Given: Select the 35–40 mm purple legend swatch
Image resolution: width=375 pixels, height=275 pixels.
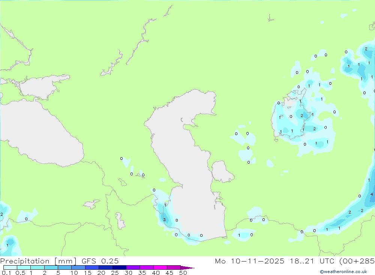Looking at the screenshot, I should (146, 267).
